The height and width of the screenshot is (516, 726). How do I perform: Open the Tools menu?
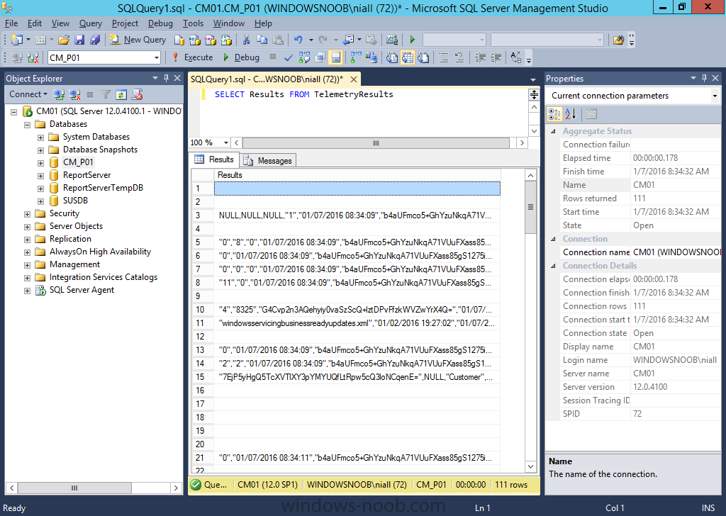193,23
